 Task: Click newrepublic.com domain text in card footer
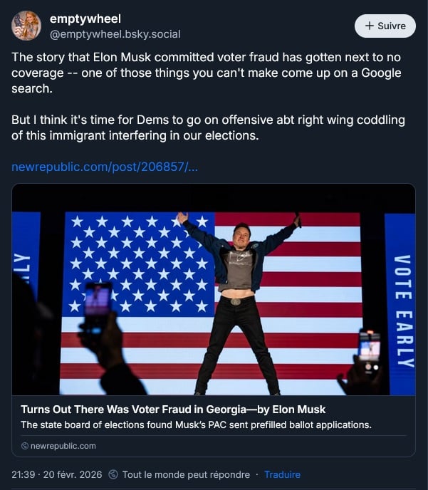63,446
